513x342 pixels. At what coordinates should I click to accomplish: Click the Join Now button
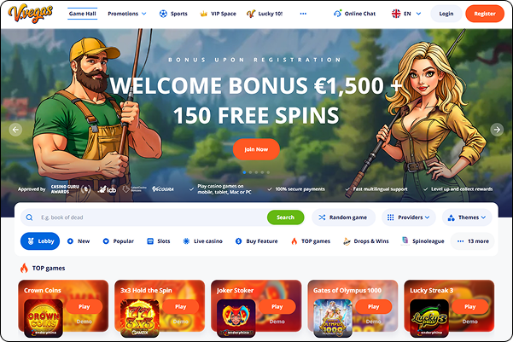coord(256,149)
